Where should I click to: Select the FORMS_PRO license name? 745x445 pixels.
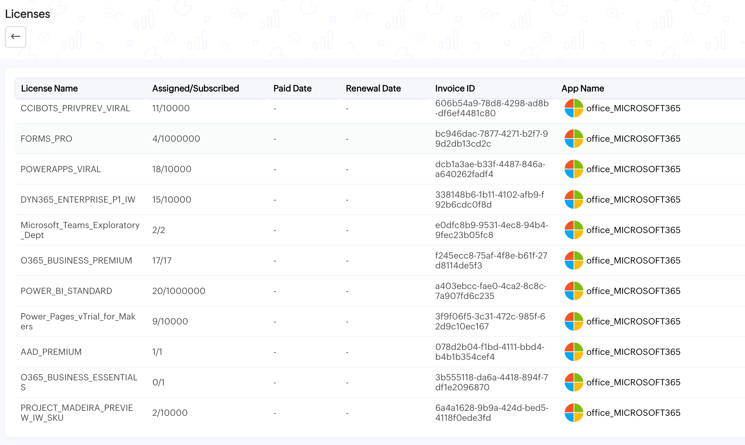pyautogui.click(x=46, y=139)
